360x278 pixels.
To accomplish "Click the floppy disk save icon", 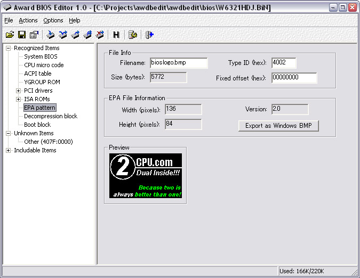I will 22,35.
